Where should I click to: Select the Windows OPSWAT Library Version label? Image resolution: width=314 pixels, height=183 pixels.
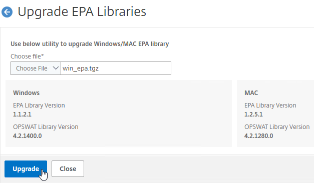point(46,127)
